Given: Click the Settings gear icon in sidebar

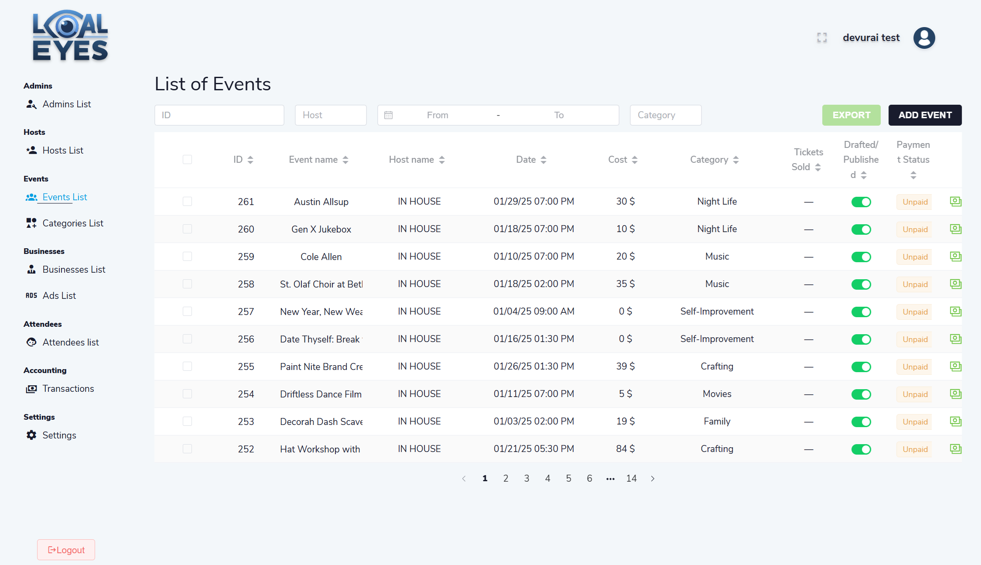Looking at the screenshot, I should [x=31, y=435].
